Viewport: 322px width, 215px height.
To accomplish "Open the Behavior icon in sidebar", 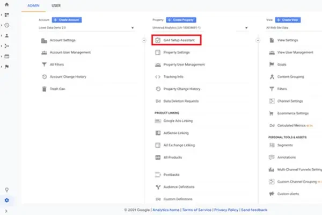I will point(7,56).
